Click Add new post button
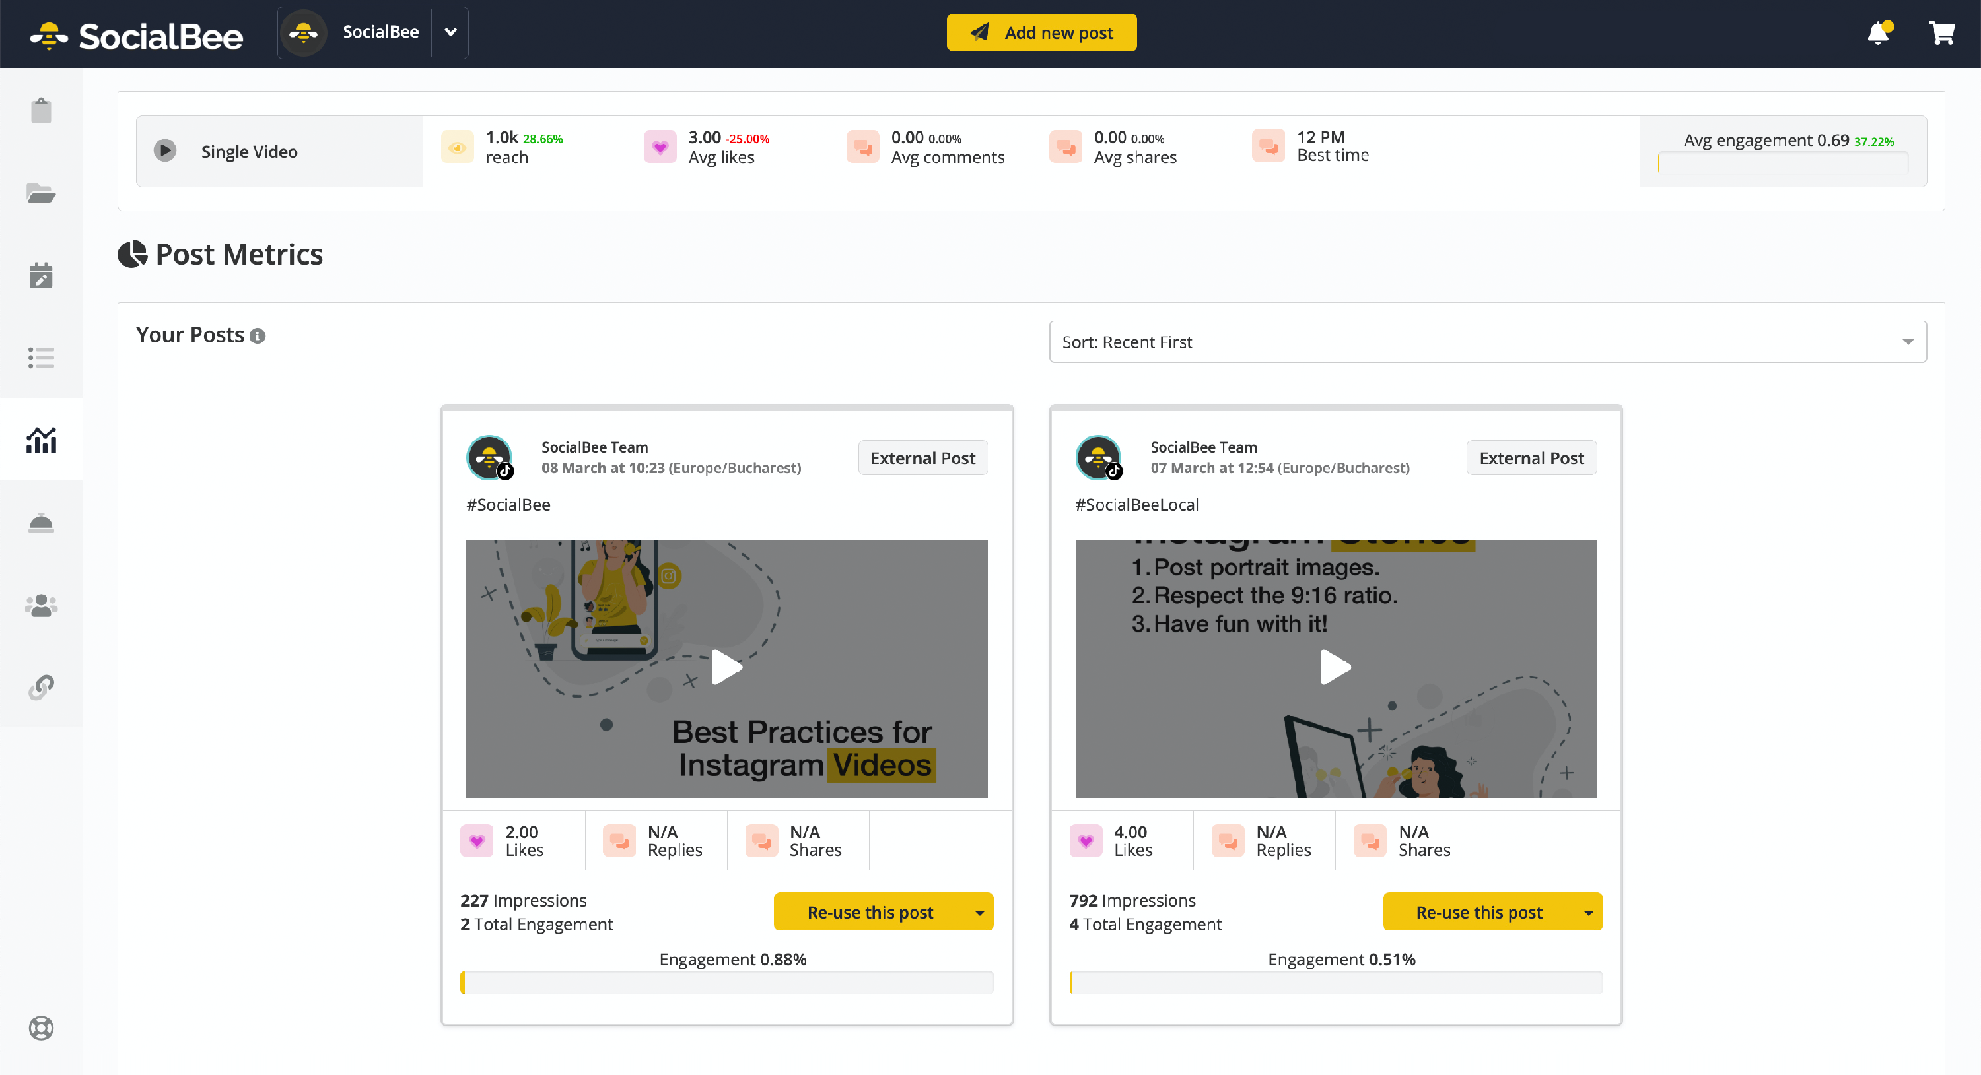 point(1041,32)
